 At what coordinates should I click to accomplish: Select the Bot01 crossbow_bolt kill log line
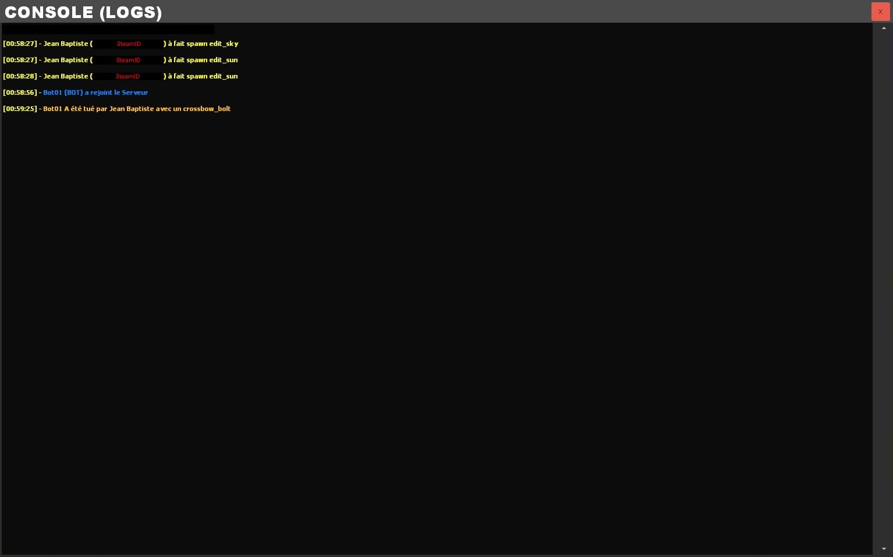tap(117, 109)
